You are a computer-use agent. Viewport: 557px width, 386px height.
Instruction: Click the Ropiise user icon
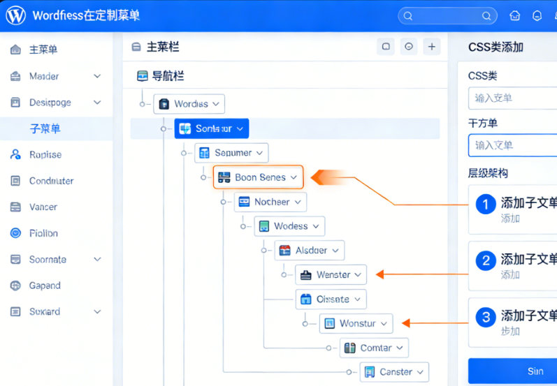15,155
